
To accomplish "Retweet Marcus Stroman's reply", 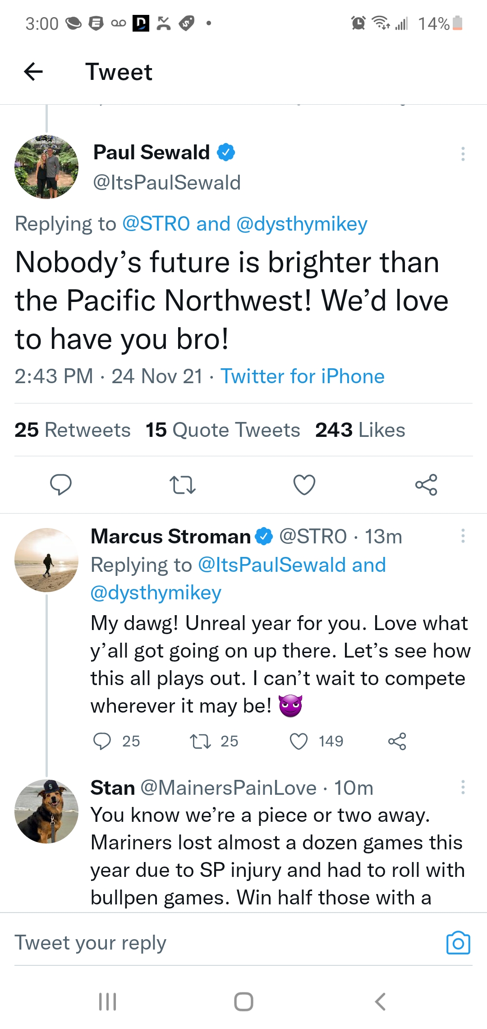I will (200, 741).
